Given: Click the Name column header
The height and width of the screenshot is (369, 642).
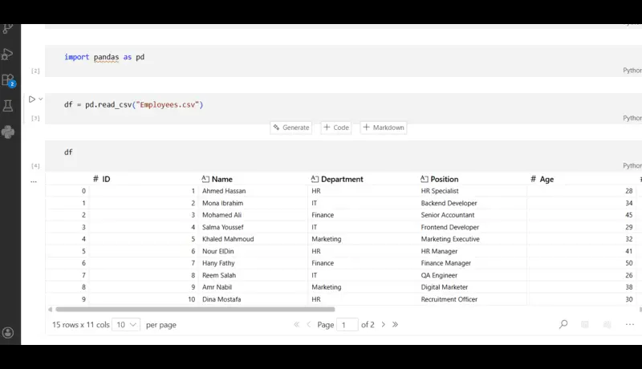Looking at the screenshot, I should point(217,179).
